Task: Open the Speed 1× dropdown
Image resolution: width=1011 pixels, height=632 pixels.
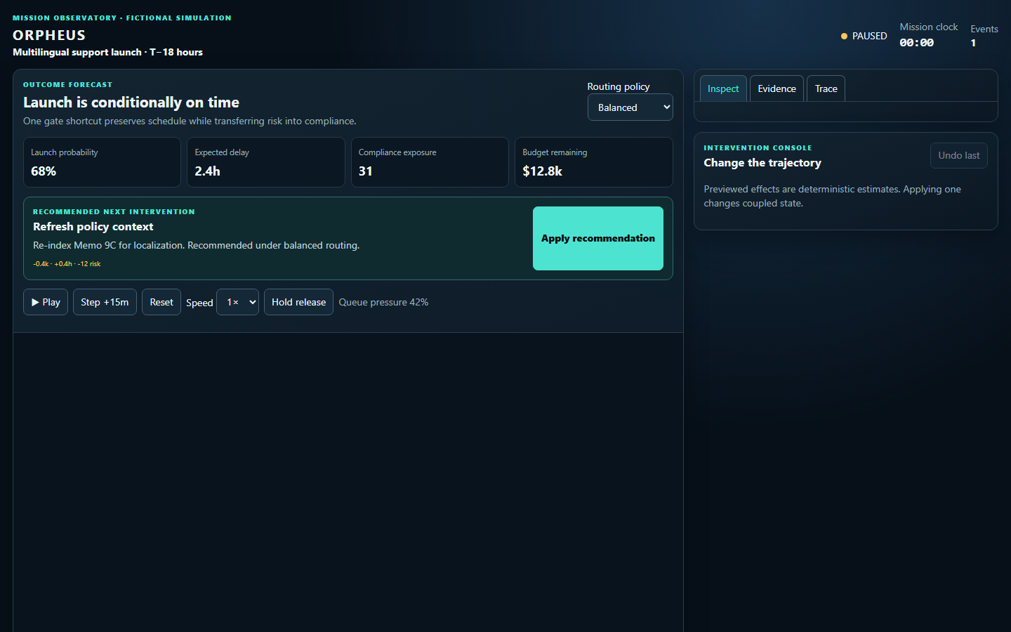Action: pyautogui.click(x=238, y=302)
